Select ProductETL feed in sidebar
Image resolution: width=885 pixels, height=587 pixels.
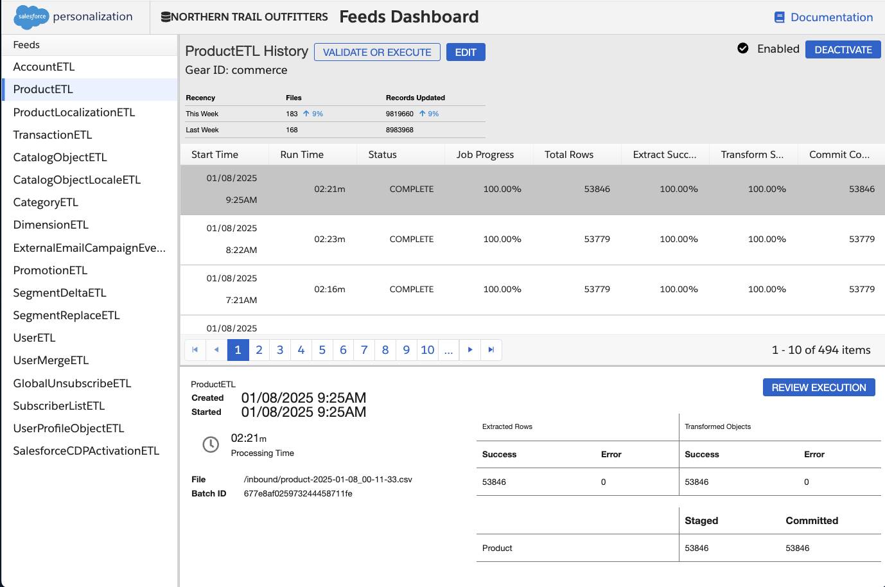pyautogui.click(x=90, y=89)
